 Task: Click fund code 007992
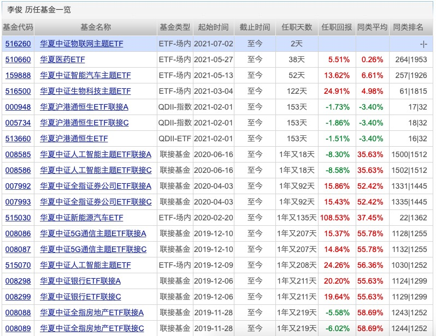coord(18,187)
